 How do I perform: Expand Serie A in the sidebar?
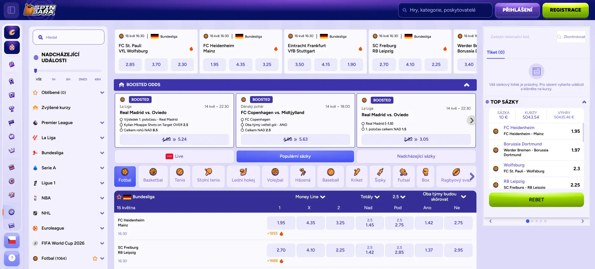coord(102,168)
